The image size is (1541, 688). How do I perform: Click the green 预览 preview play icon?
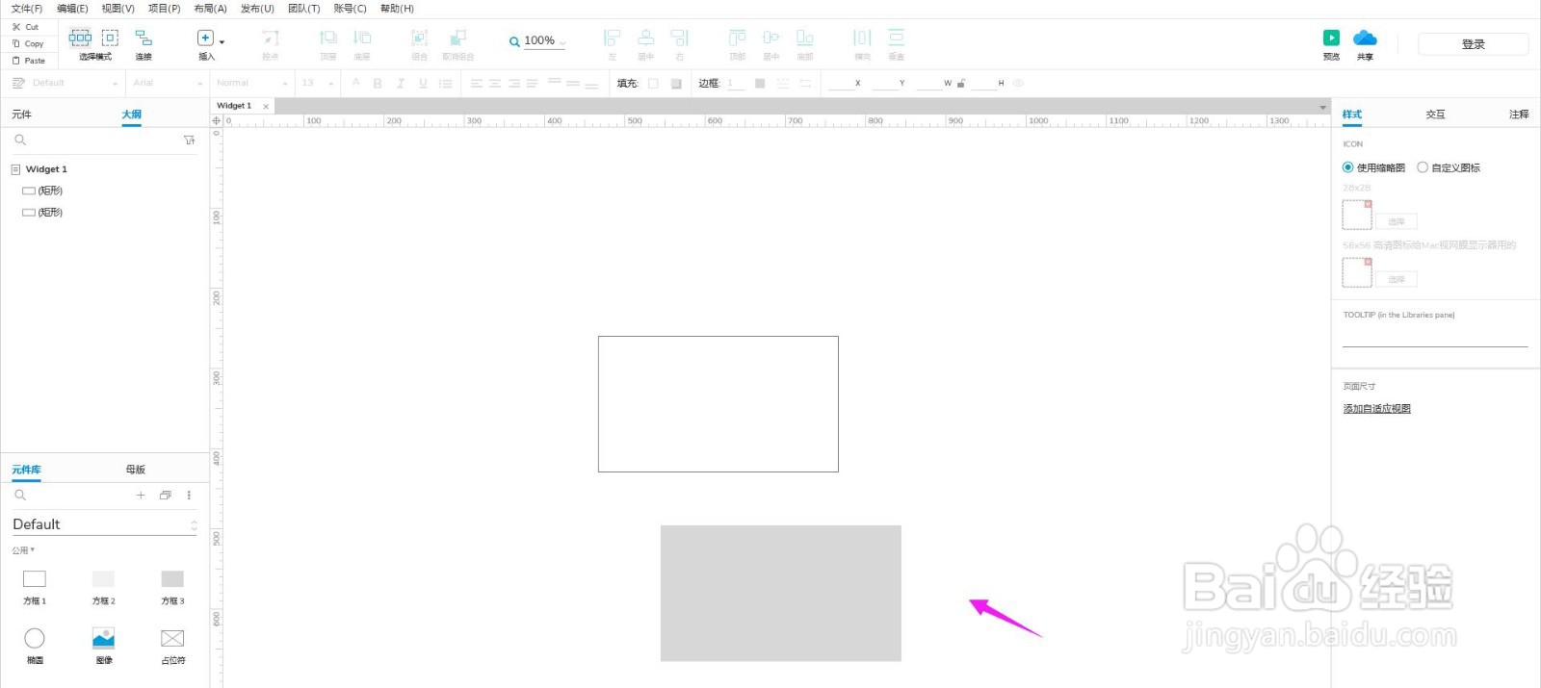coord(1331,38)
